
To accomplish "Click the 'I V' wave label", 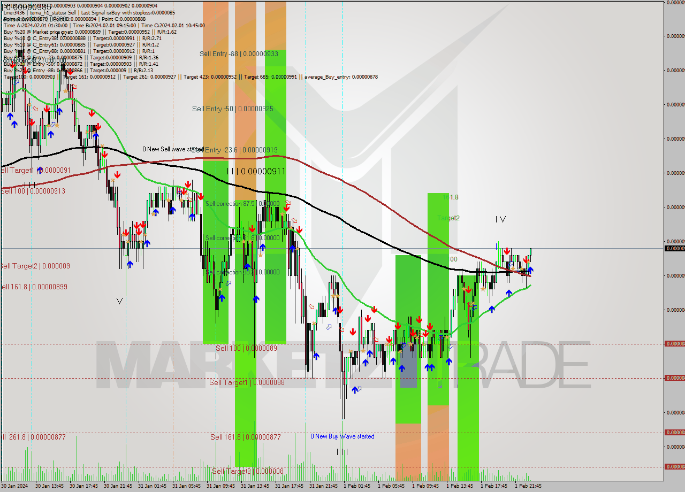I will [500, 219].
